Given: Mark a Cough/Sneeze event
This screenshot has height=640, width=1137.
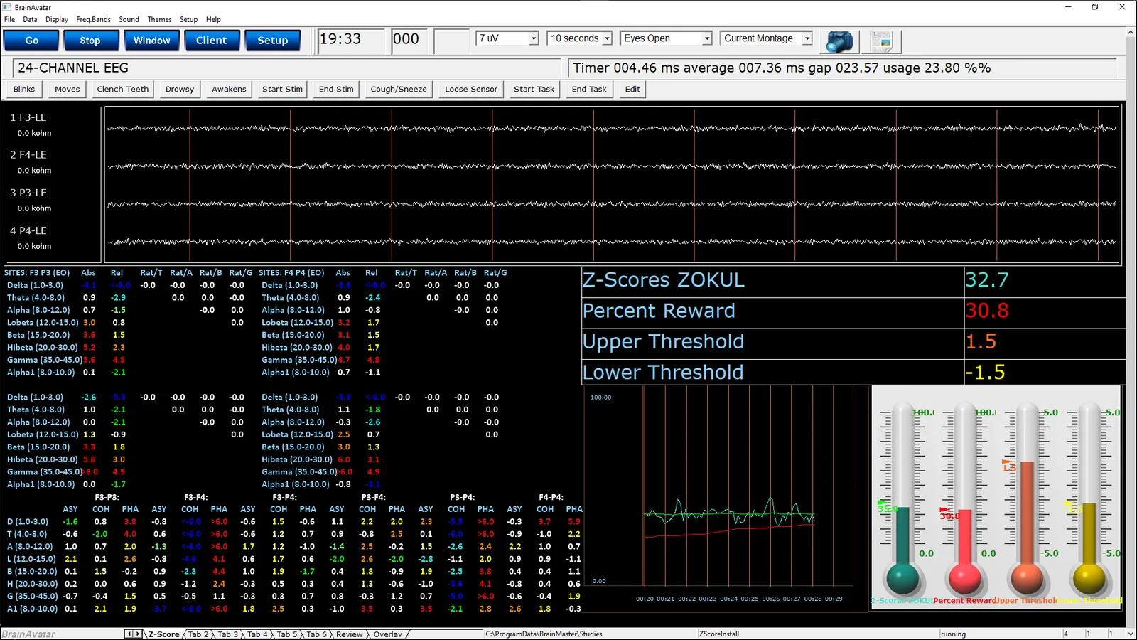Looking at the screenshot, I should pyautogui.click(x=399, y=89).
